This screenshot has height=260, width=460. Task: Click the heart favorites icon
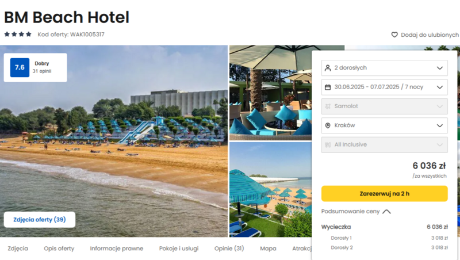(394, 35)
